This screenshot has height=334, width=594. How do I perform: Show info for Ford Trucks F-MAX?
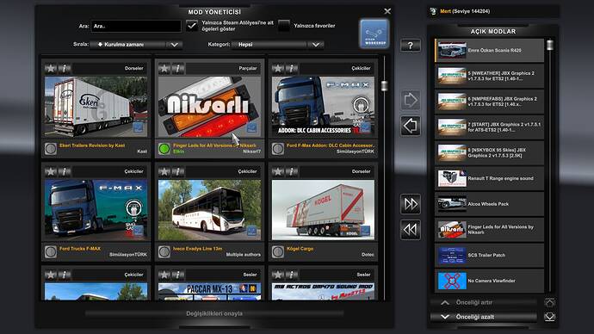pos(64,171)
